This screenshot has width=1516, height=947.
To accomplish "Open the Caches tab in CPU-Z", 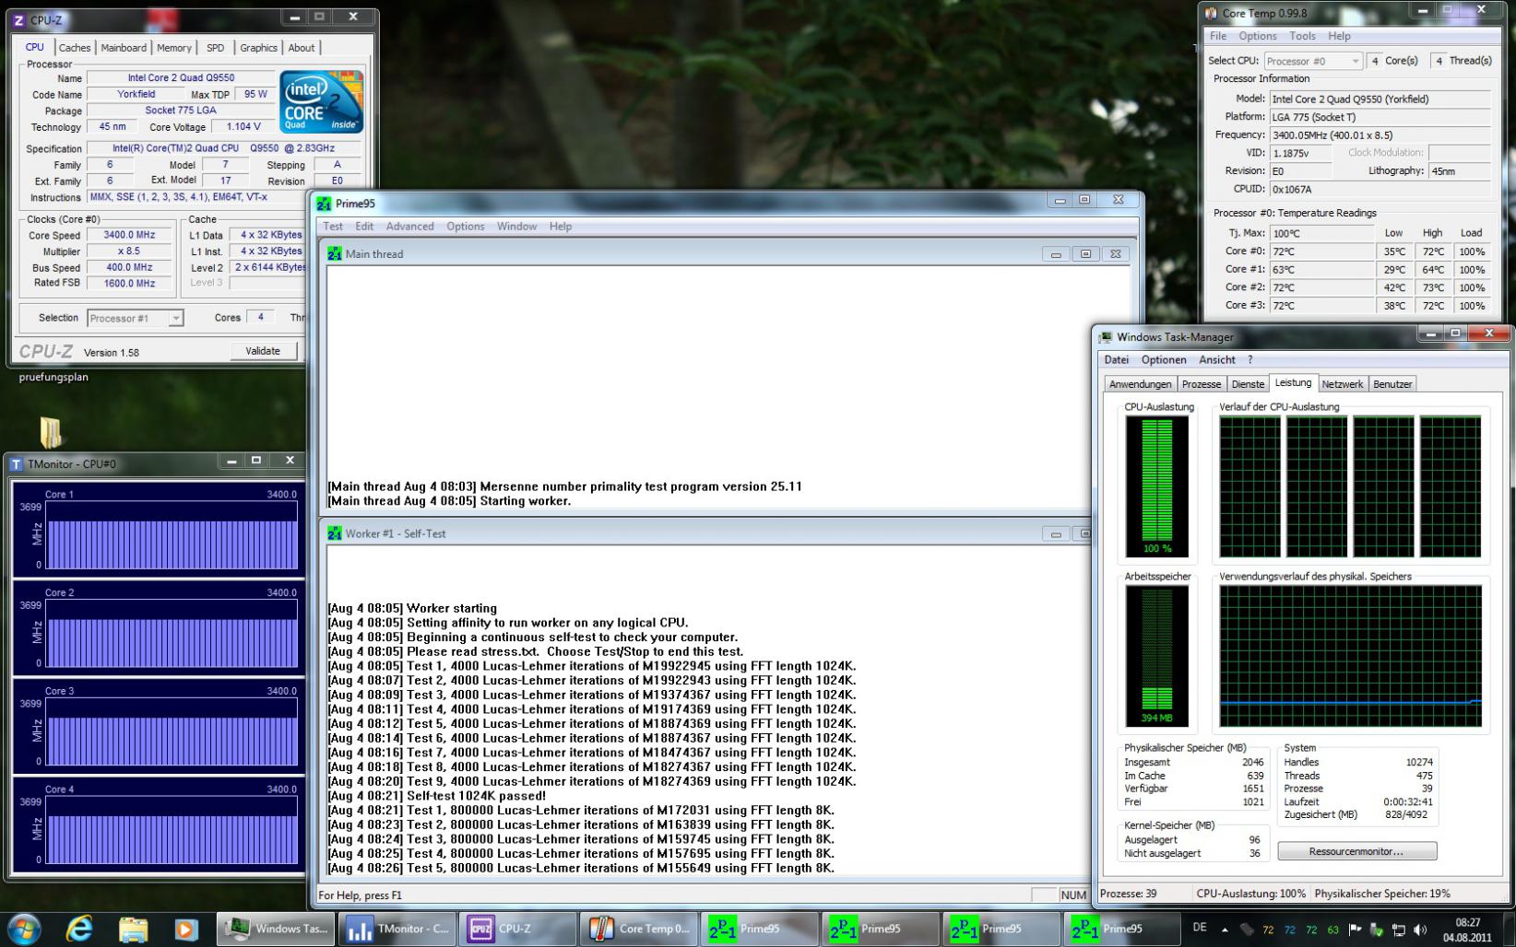I will tap(75, 48).
